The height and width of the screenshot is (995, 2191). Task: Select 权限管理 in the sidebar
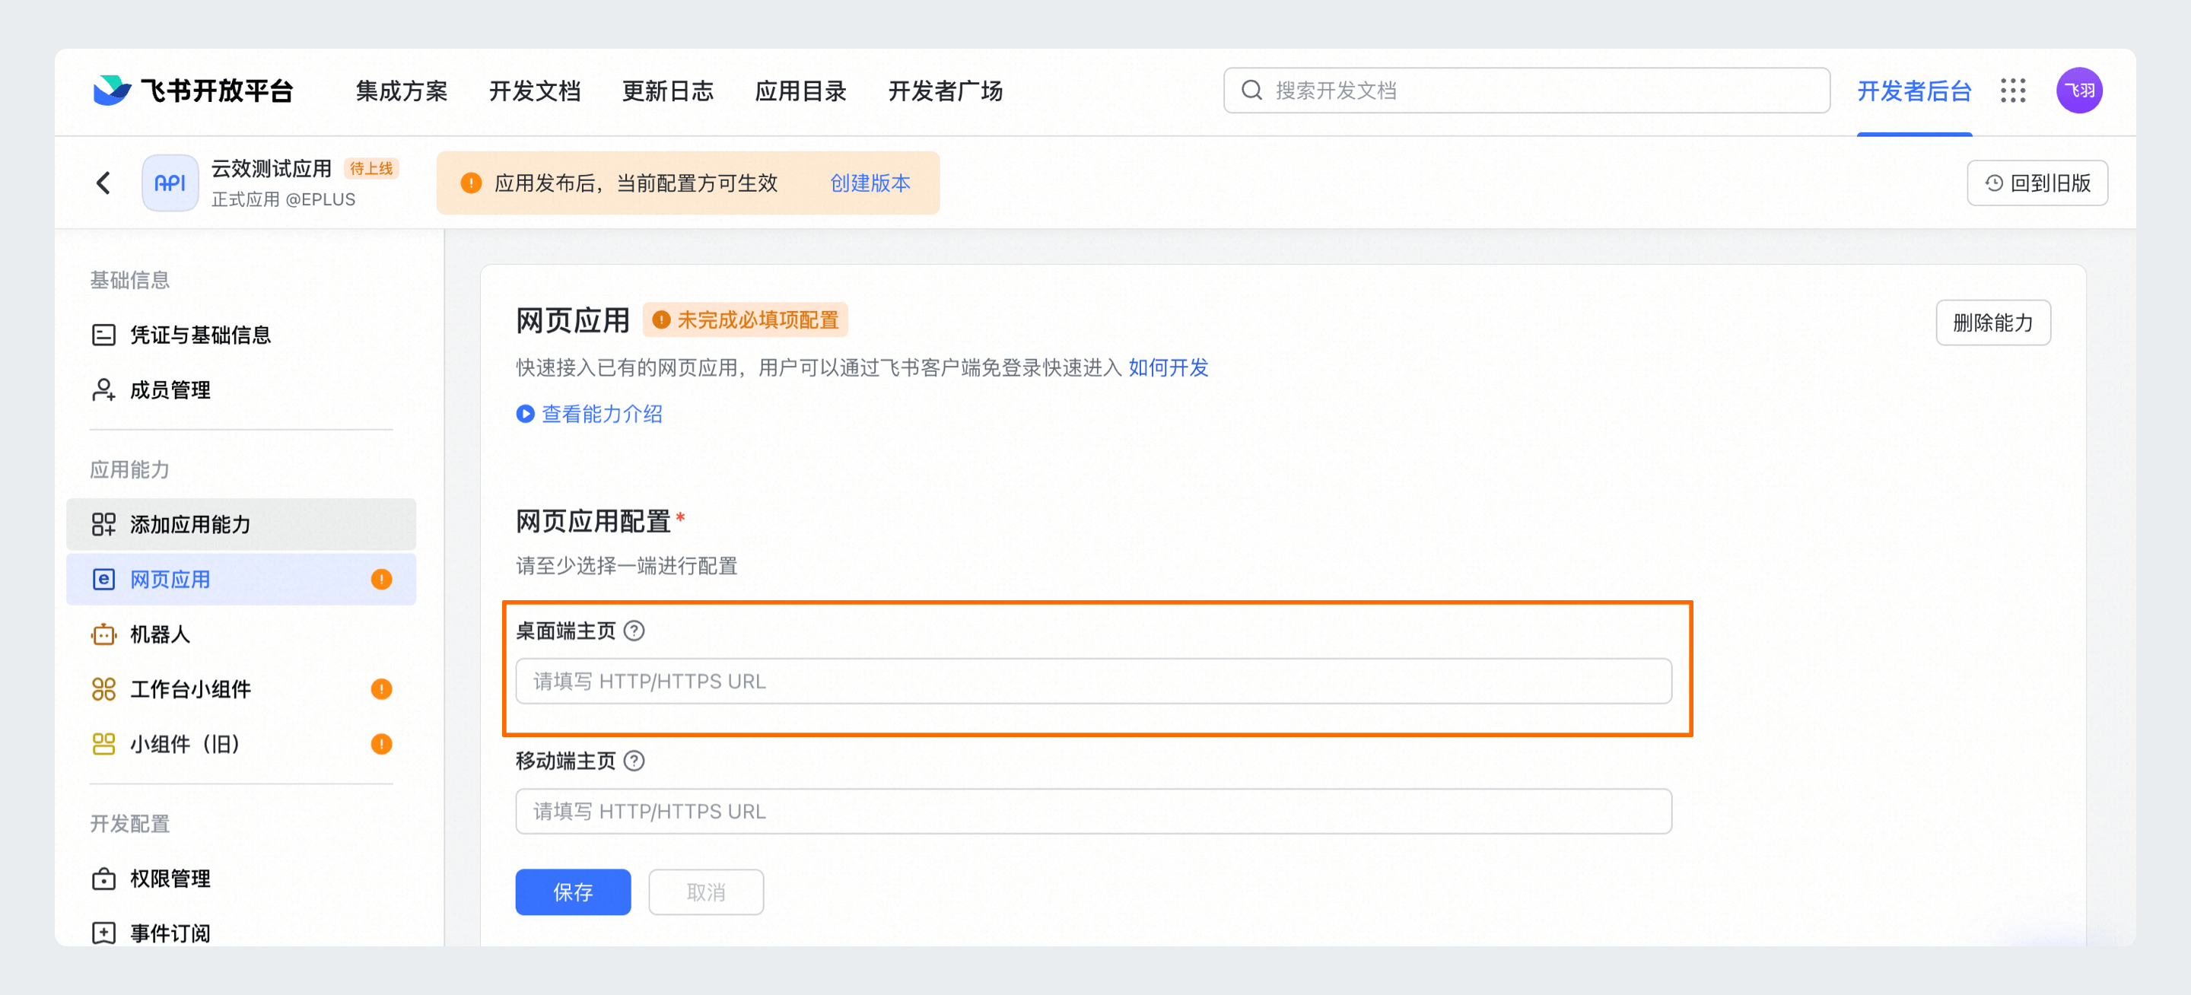[x=242, y=879]
